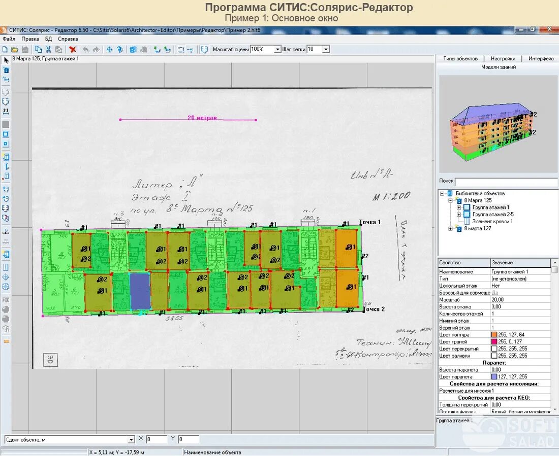Click the properties panel scrollbar up arrow
The width and height of the screenshot is (559, 456).
pyautogui.click(x=555, y=262)
